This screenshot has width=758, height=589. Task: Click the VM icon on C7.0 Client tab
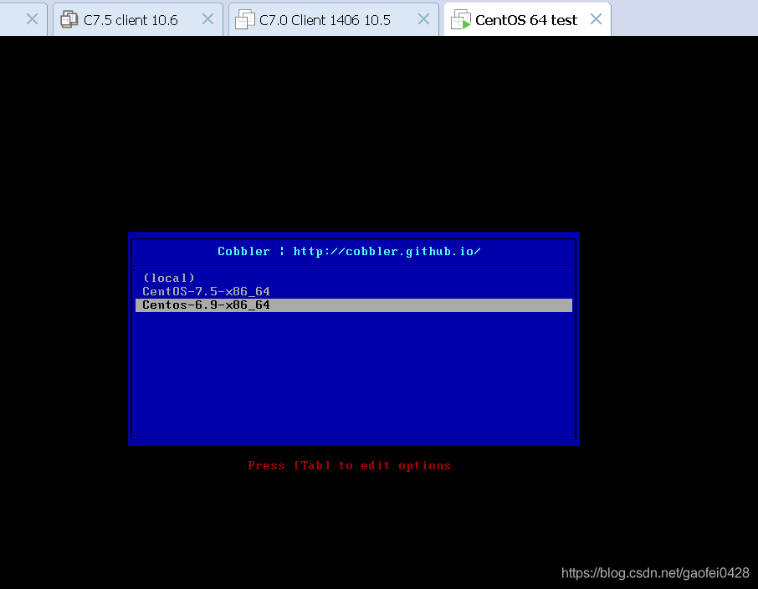244,19
